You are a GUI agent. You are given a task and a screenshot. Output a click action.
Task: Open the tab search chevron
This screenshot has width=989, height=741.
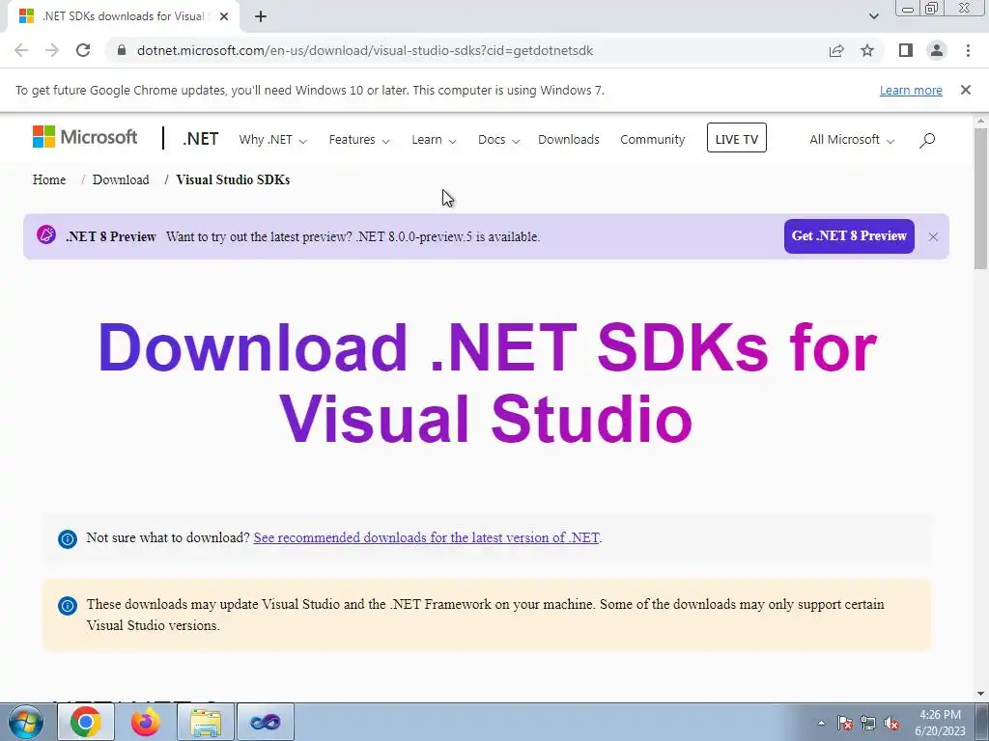point(873,16)
